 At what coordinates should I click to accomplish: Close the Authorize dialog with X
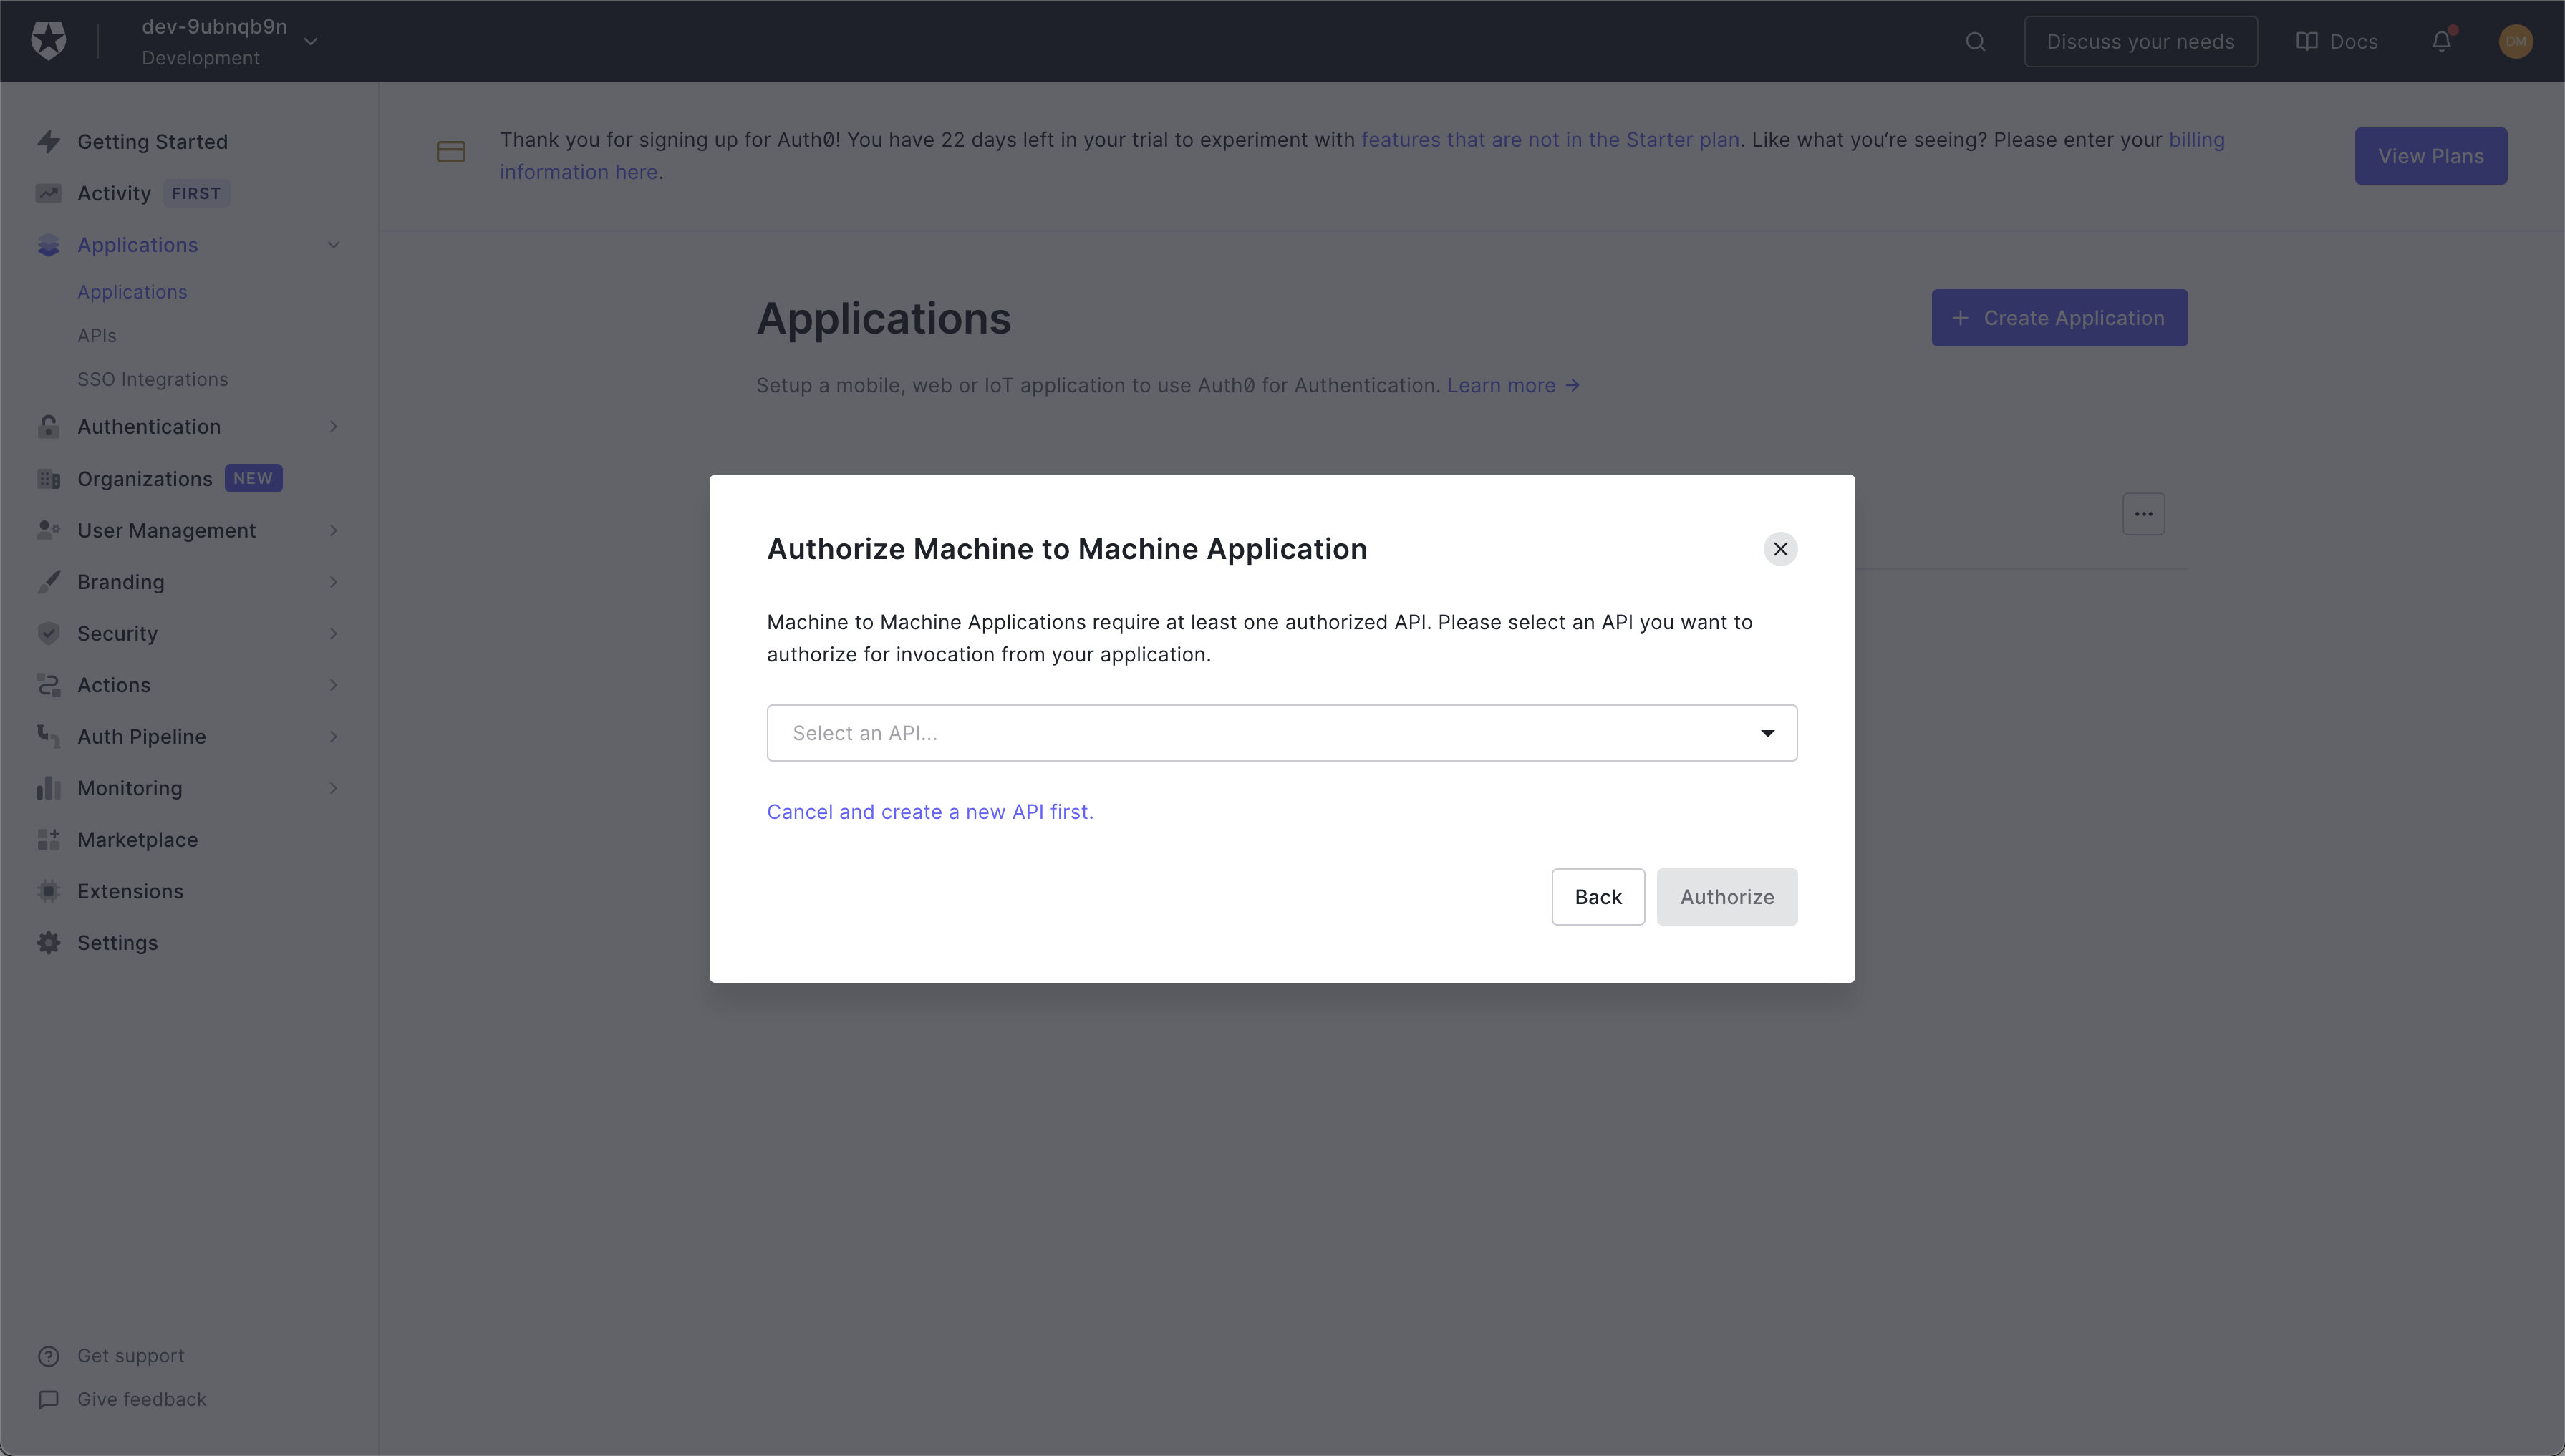click(1779, 549)
